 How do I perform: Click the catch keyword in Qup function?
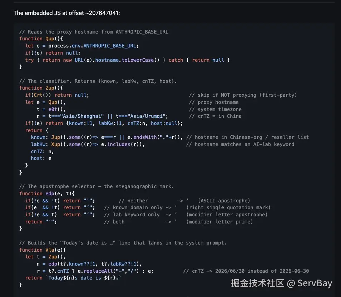176,60
